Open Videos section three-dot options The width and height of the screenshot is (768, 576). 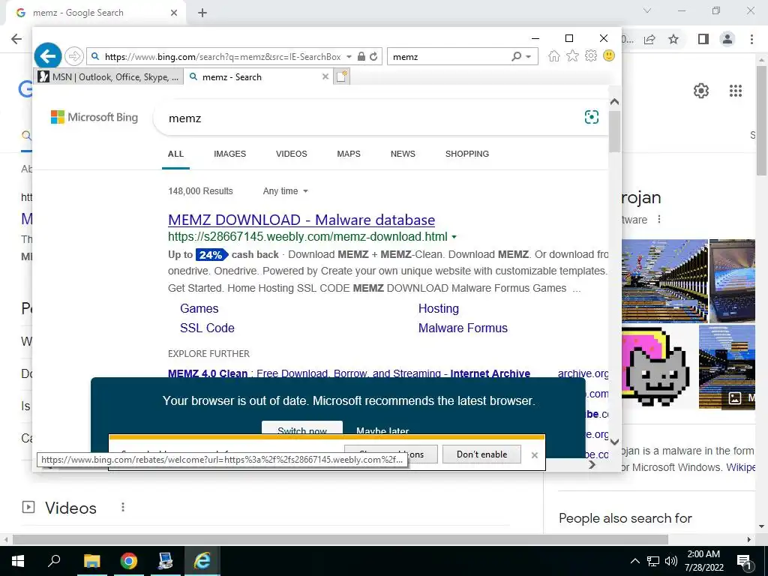tap(123, 508)
